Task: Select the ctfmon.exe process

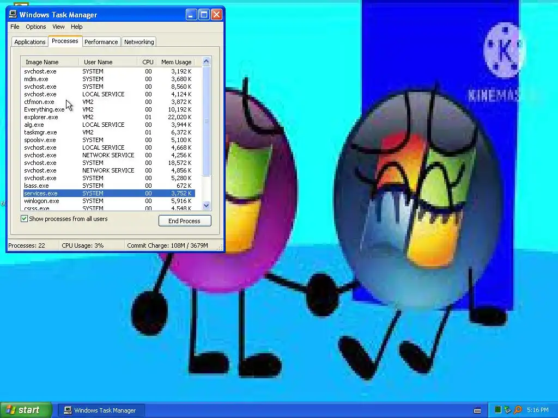Action: tap(109, 102)
